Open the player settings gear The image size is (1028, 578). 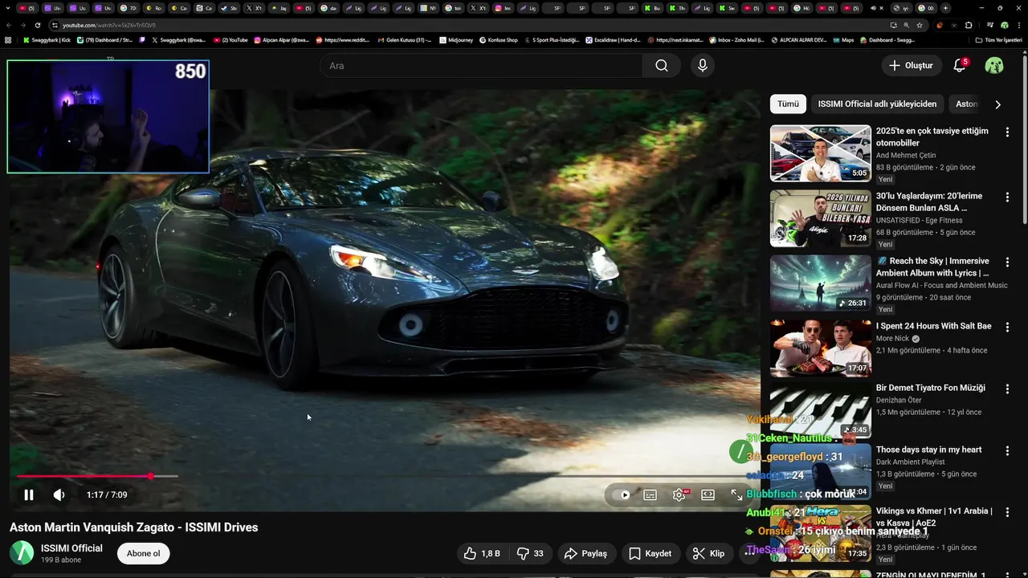click(679, 495)
